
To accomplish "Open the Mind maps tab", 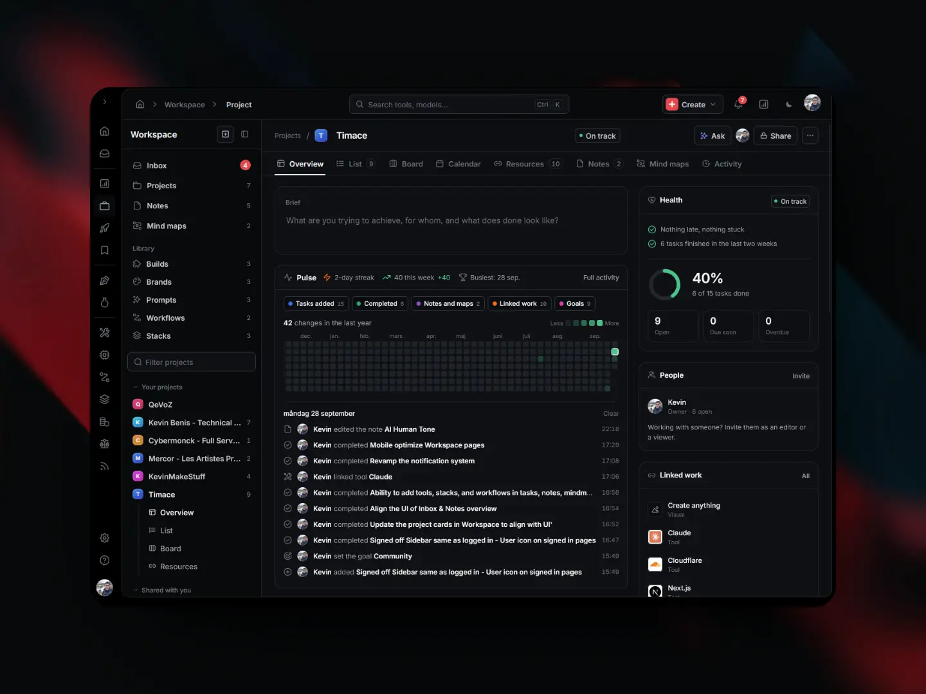I will 663,164.
